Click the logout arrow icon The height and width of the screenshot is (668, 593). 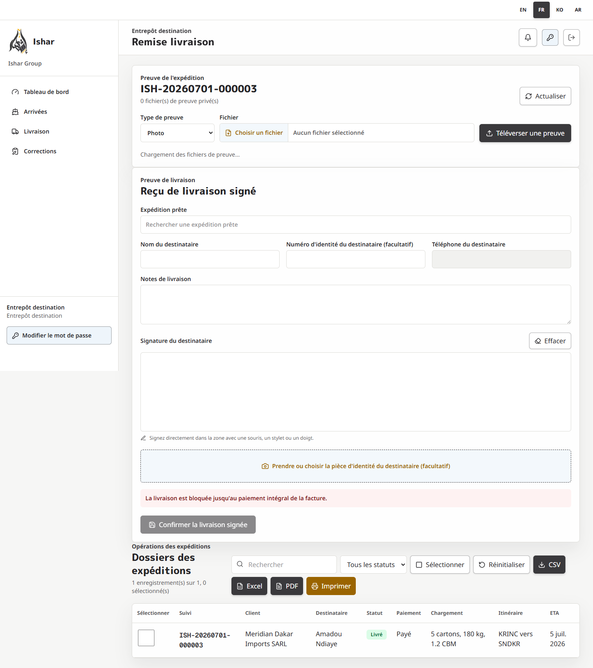(x=572, y=38)
